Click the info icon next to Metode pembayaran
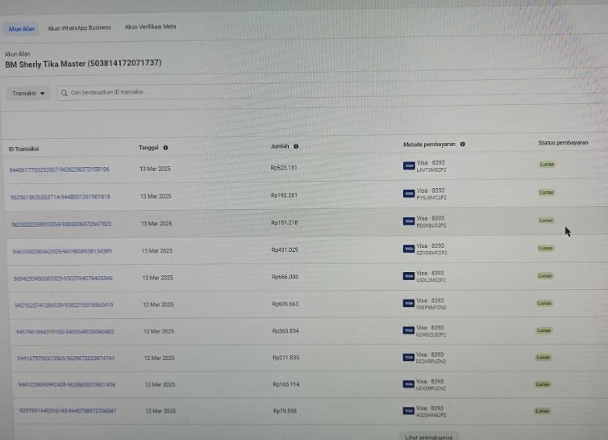 point(463,145)
